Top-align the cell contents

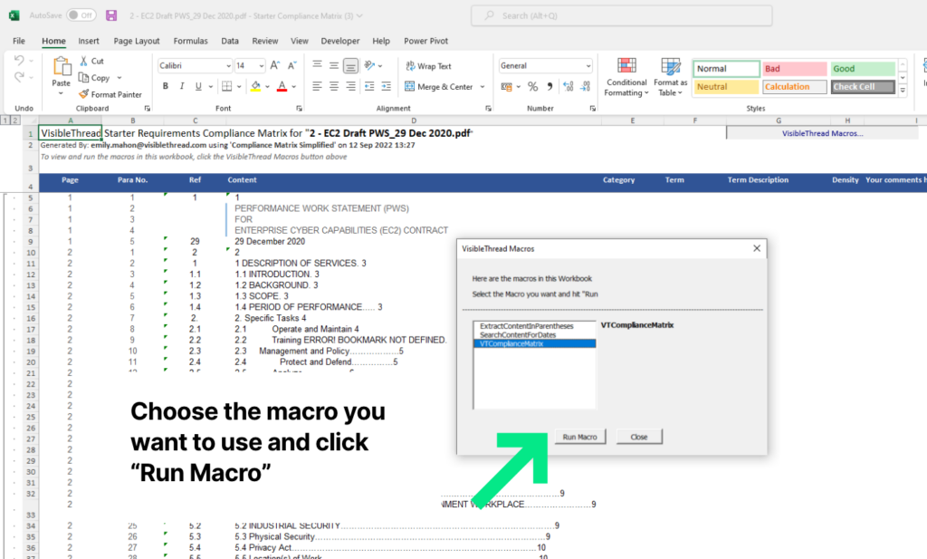click(318, 65)
